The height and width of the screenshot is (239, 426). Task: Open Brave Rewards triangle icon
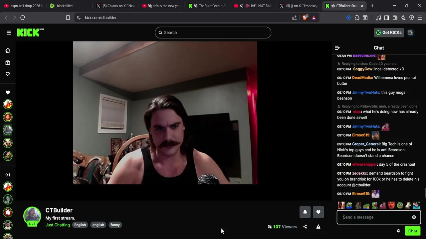314,18
